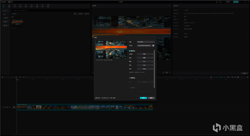
Task: Click the timeline zoom slider
Action: (238, 77)
